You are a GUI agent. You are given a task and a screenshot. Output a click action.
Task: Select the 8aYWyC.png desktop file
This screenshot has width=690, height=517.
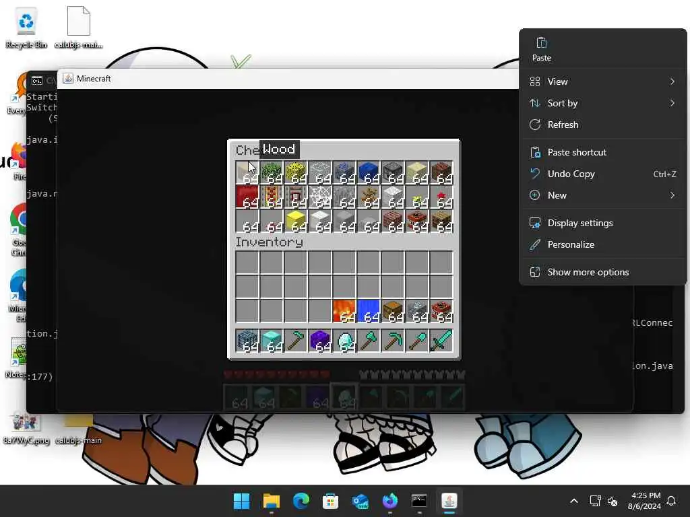26,427
